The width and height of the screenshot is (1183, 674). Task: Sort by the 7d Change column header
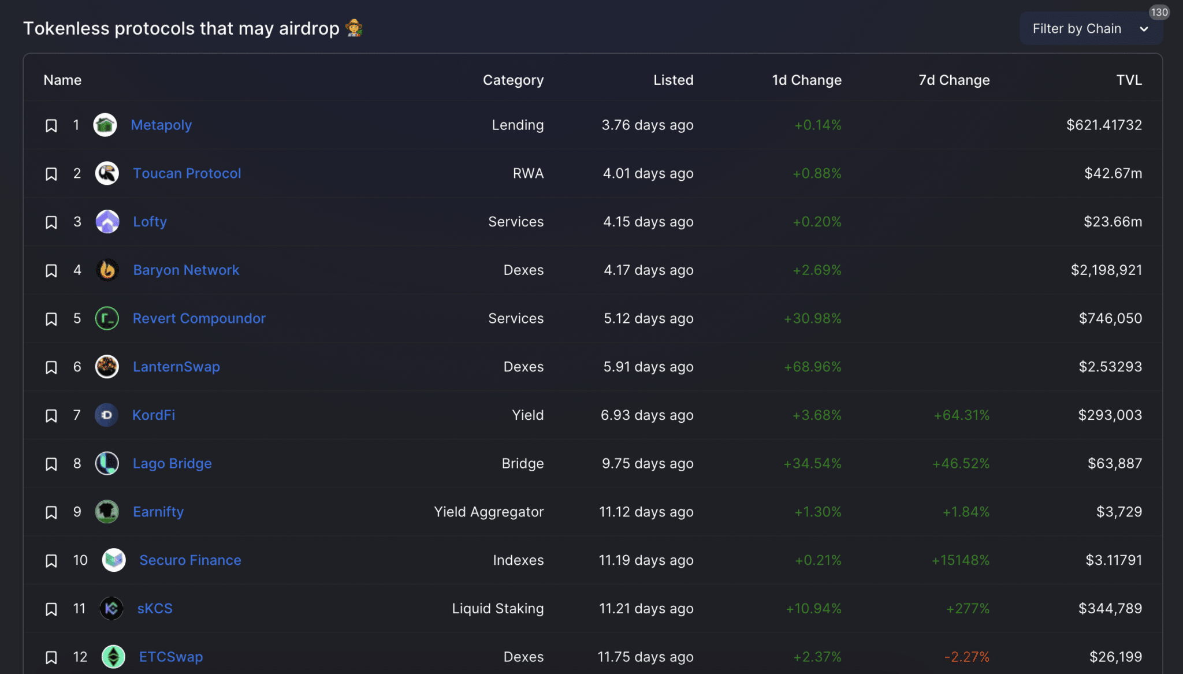954,80
